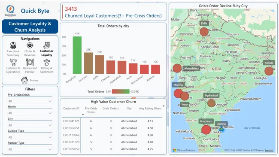This screenshot has height=157, width=279.
Task: Expand the City filter dropdown
Action: [x=30, y=125]
